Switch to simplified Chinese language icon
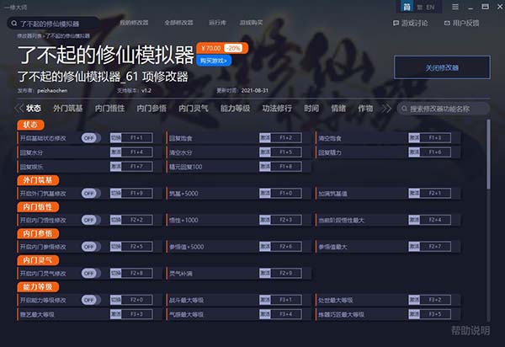Viewport: 505px width, 347px height. click(407, 7)
